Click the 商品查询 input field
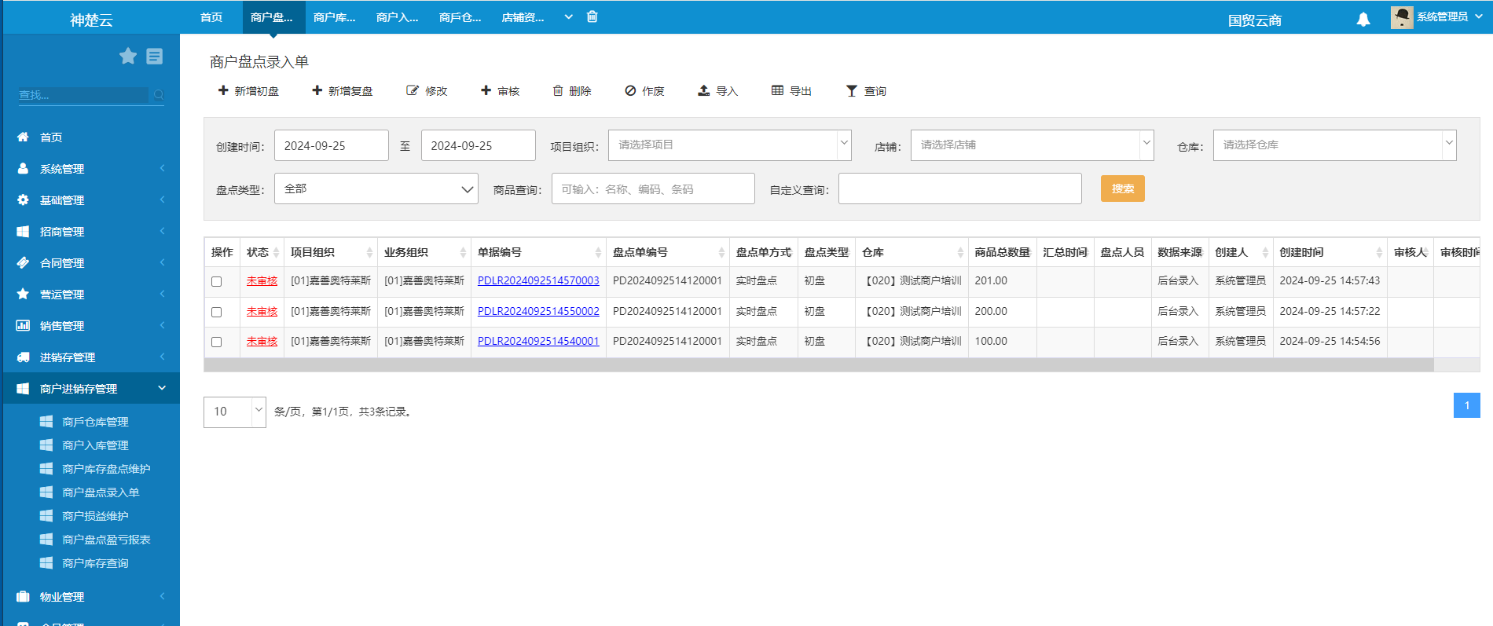The height and width of the screenshot is (626, 1493). tap(653, 189)
